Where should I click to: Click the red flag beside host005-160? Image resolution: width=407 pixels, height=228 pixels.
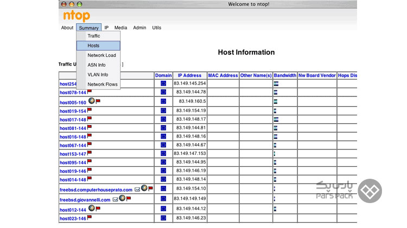pos(98,101)
